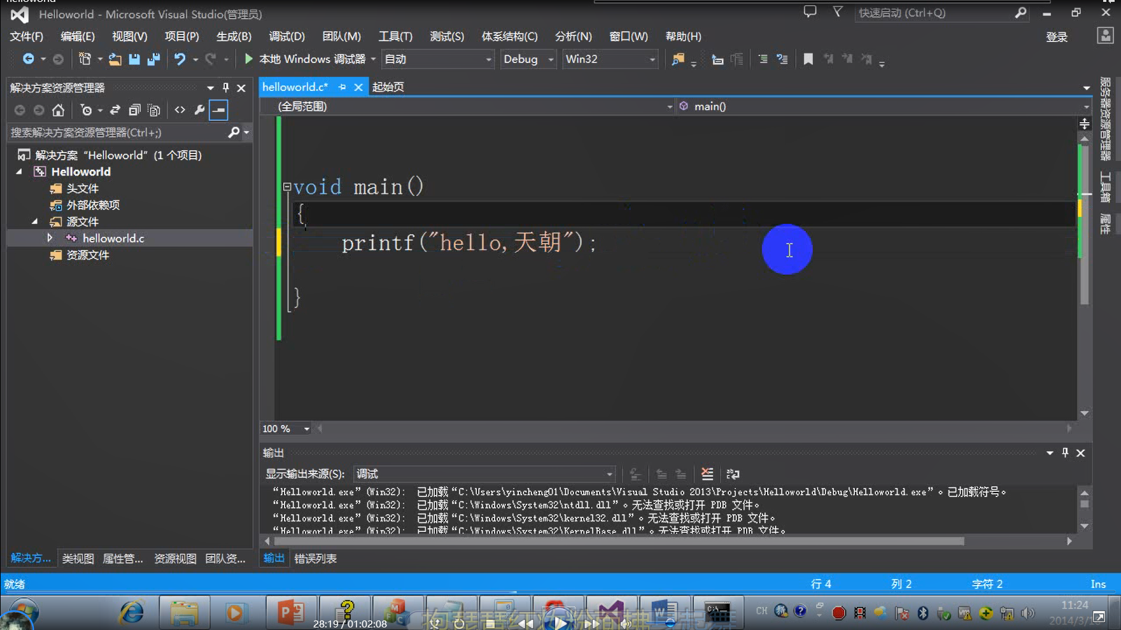The height and width of the screenshot is (630, 1121).
Task: Open the notifications filter funnel icon
Action: [838, 12]
